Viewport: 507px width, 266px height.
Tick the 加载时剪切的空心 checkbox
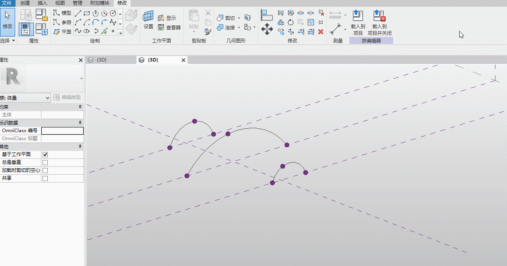coord(45,170)
